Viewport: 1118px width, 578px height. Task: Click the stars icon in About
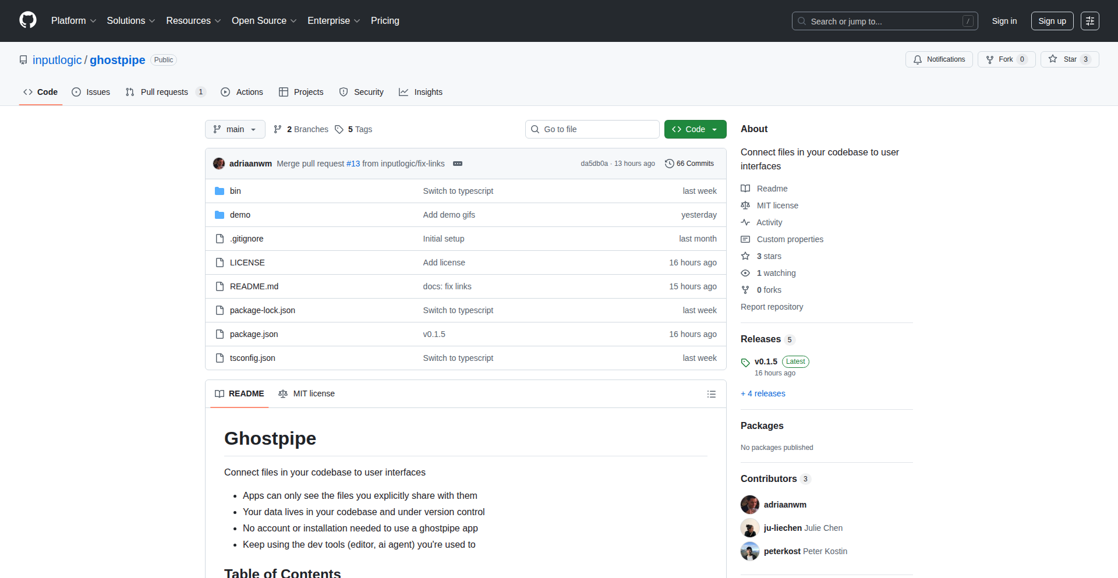(745, 256)
